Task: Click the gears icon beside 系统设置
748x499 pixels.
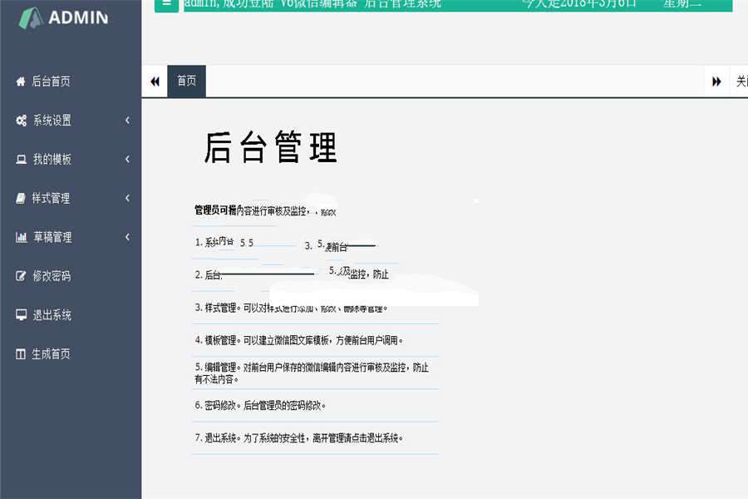Action: click(21, 121)
